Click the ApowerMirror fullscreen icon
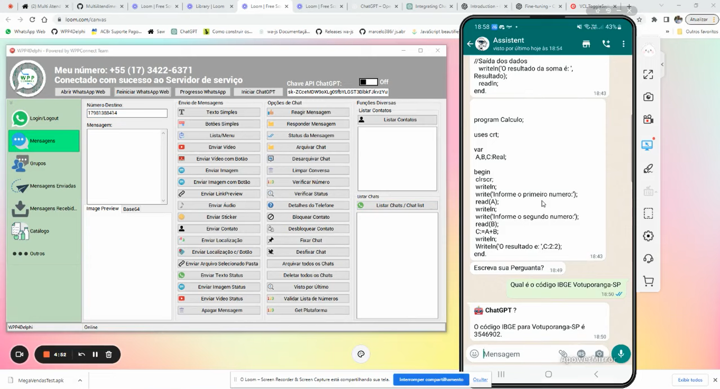This screenshot has width=720, height=389. point(648,75)
